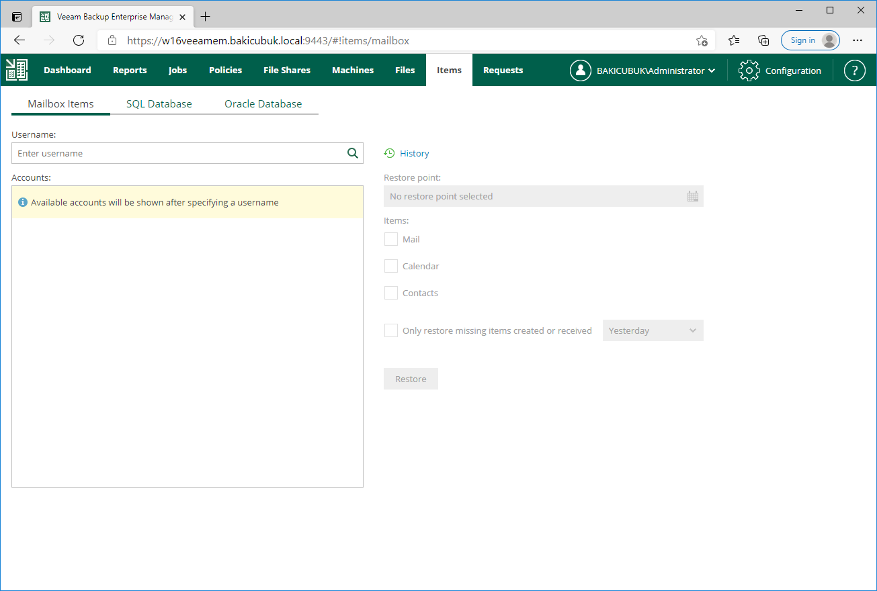This screenshot has width=877, height=591.
Task: Enable the Calendar checkbox
Action: click(x=391, y=266)
